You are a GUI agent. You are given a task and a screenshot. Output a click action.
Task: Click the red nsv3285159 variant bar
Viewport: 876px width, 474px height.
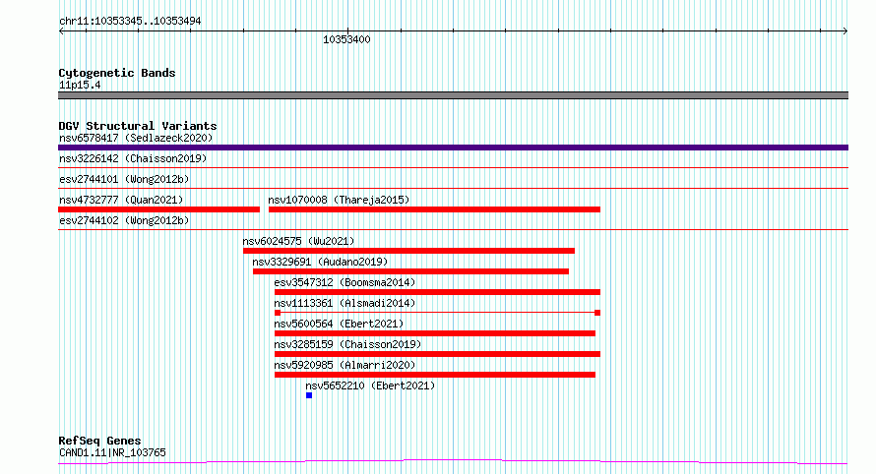tap(437, 354)
